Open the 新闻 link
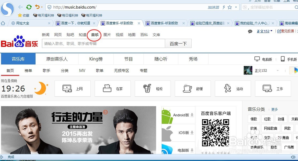This screenshot has width=298, height=161. tap(46, 35)
